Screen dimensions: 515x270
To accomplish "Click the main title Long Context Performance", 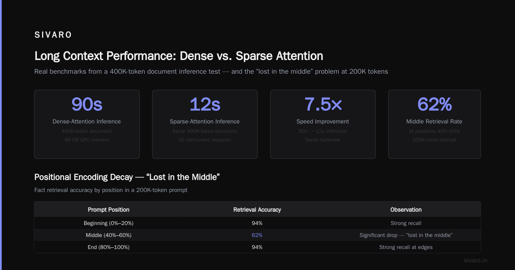I will (x=179, y=56).
